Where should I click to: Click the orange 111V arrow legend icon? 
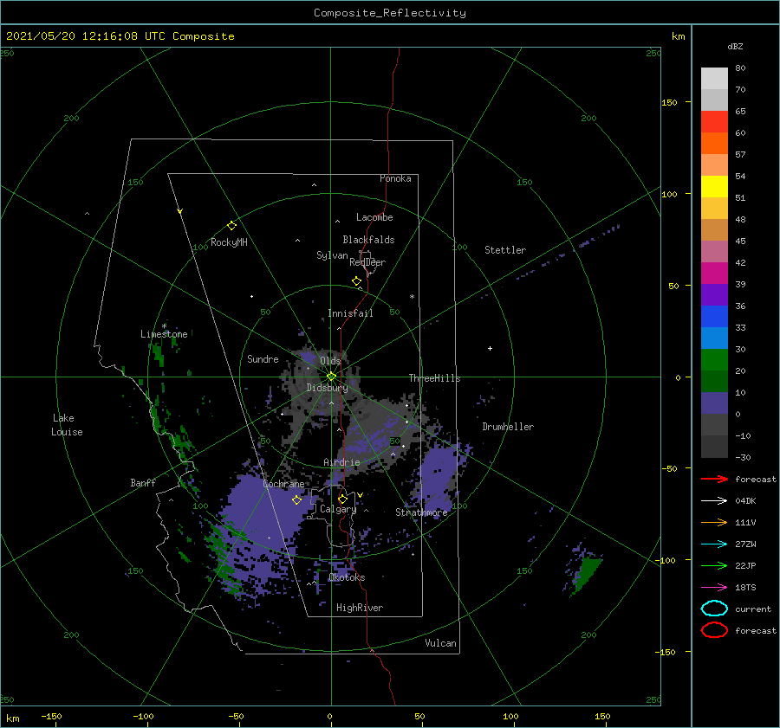coord(714,522)
